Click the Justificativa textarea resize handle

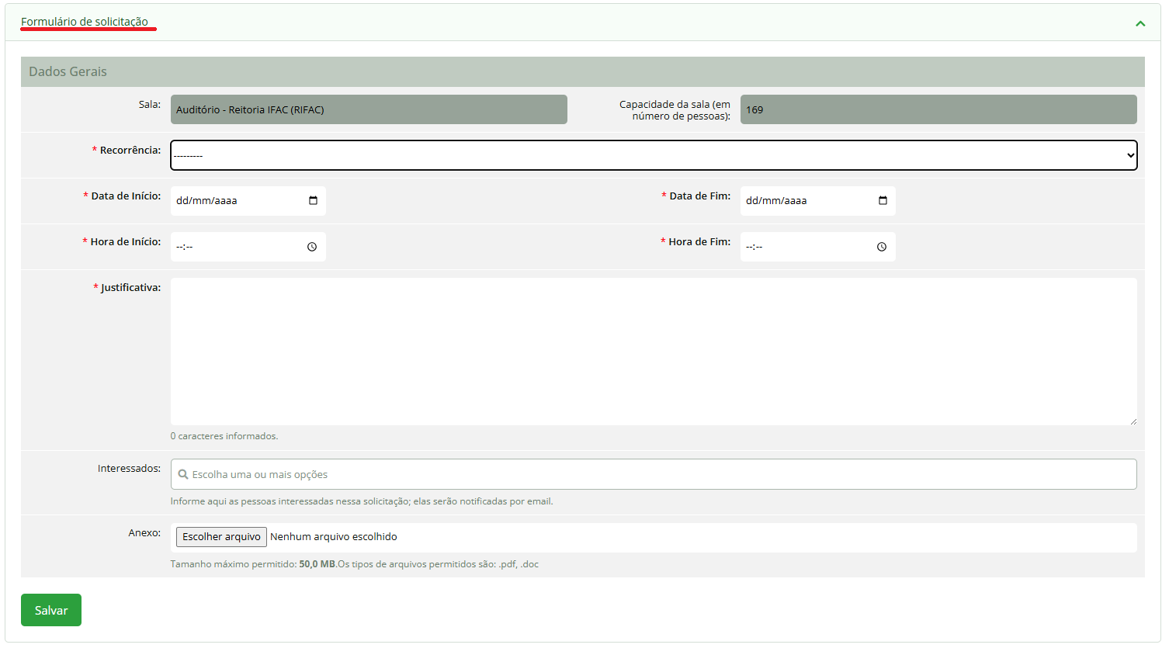[x=1133, y=421]
